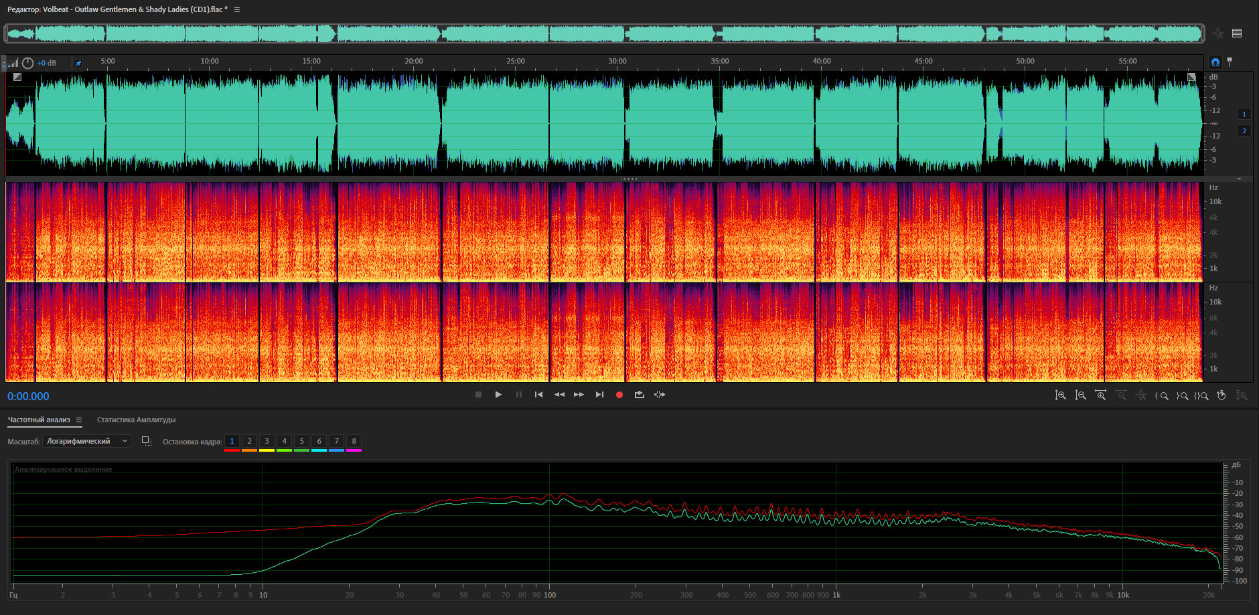Click the Rewind button

559,395
